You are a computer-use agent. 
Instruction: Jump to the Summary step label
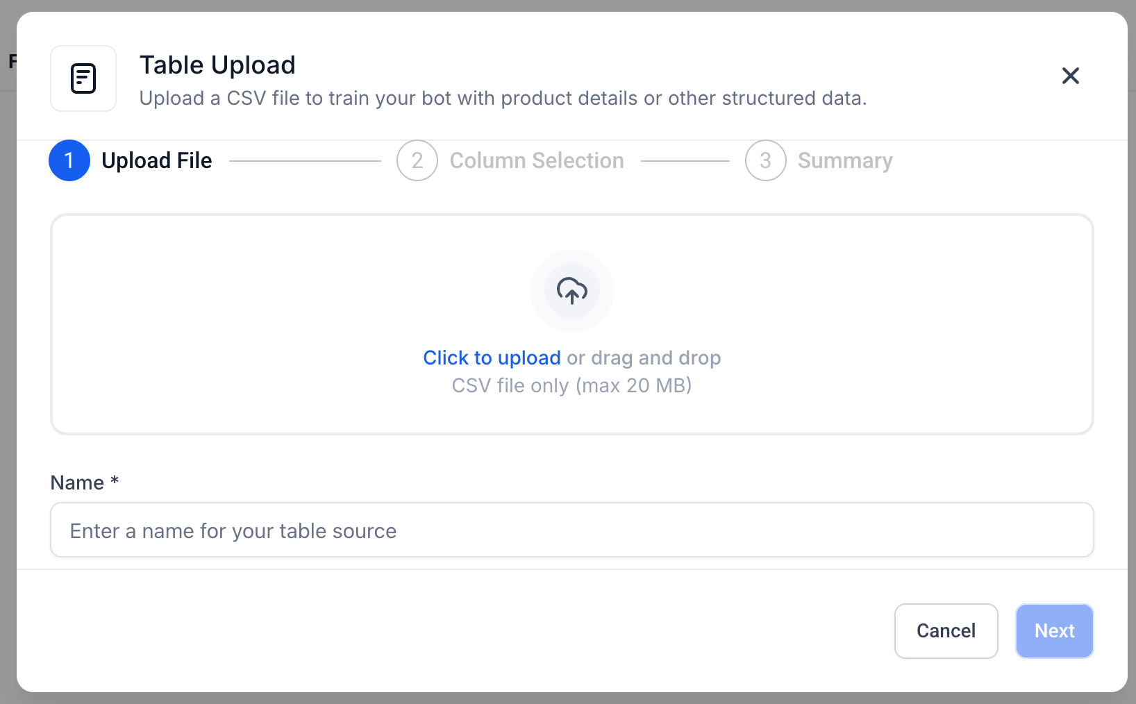coord(845,160)
